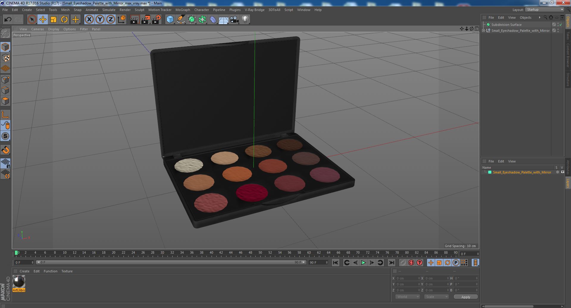Open the MoGraph menu

[183, 10]
